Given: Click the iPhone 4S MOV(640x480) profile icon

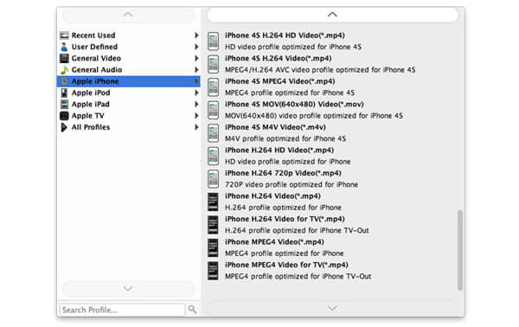Looking at the screenshot, I should click(x=213, y=110).
